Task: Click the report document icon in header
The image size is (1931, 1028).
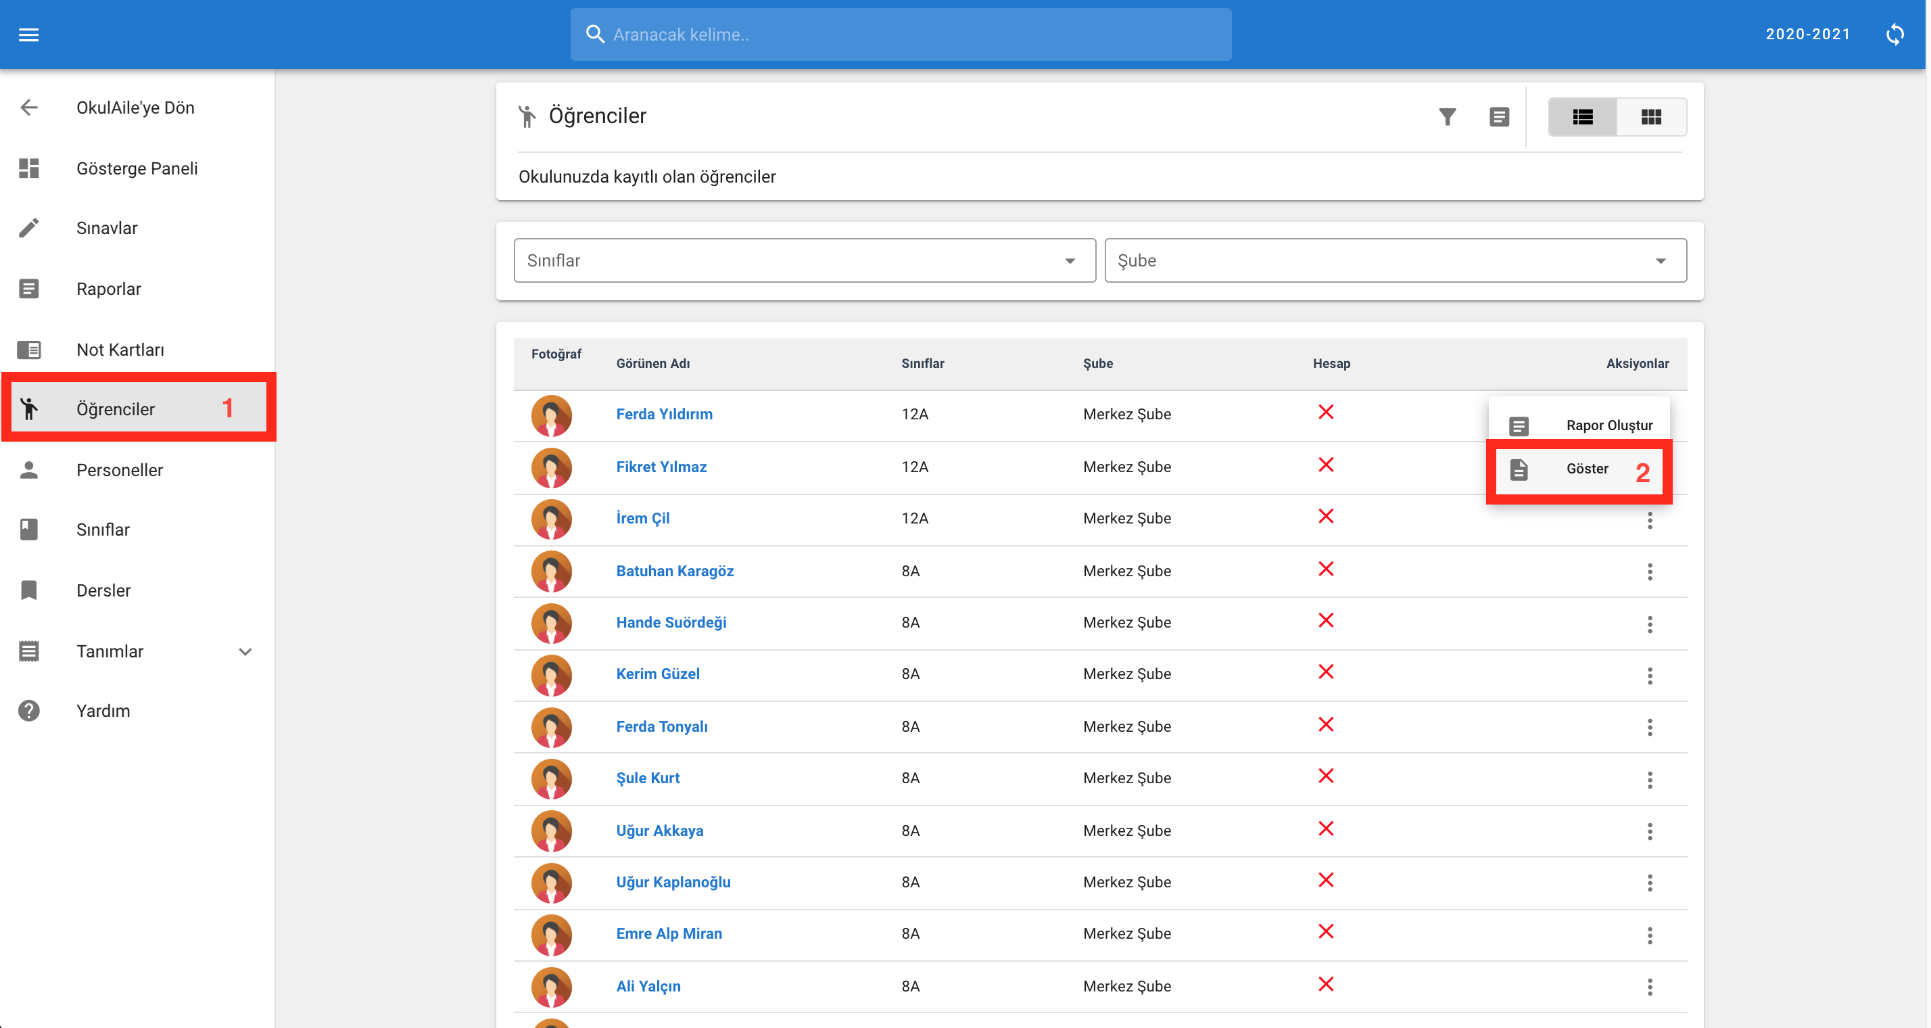Action: (1498, 117)
